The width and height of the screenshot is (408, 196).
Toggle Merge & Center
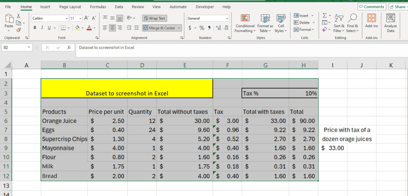tap(159, 28)
